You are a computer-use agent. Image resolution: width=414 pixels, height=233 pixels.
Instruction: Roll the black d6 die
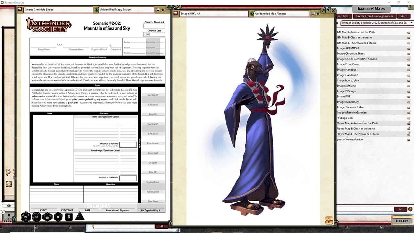[x=69, y=217]
